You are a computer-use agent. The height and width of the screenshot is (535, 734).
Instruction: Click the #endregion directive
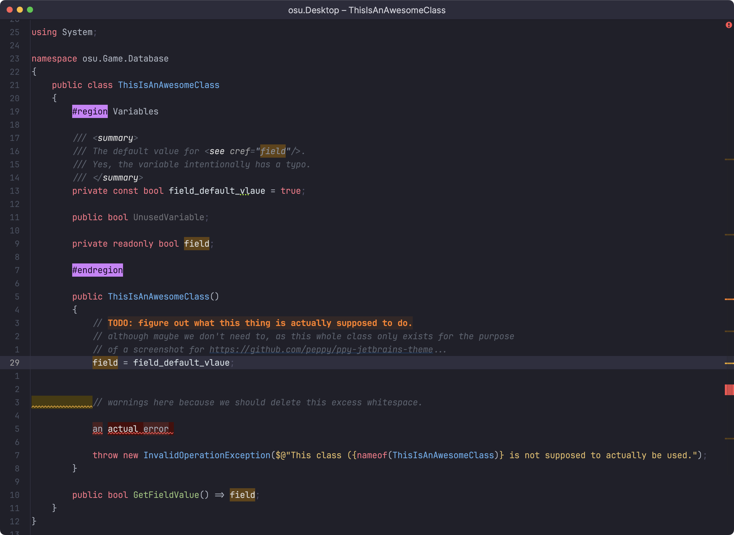point(97,270)
